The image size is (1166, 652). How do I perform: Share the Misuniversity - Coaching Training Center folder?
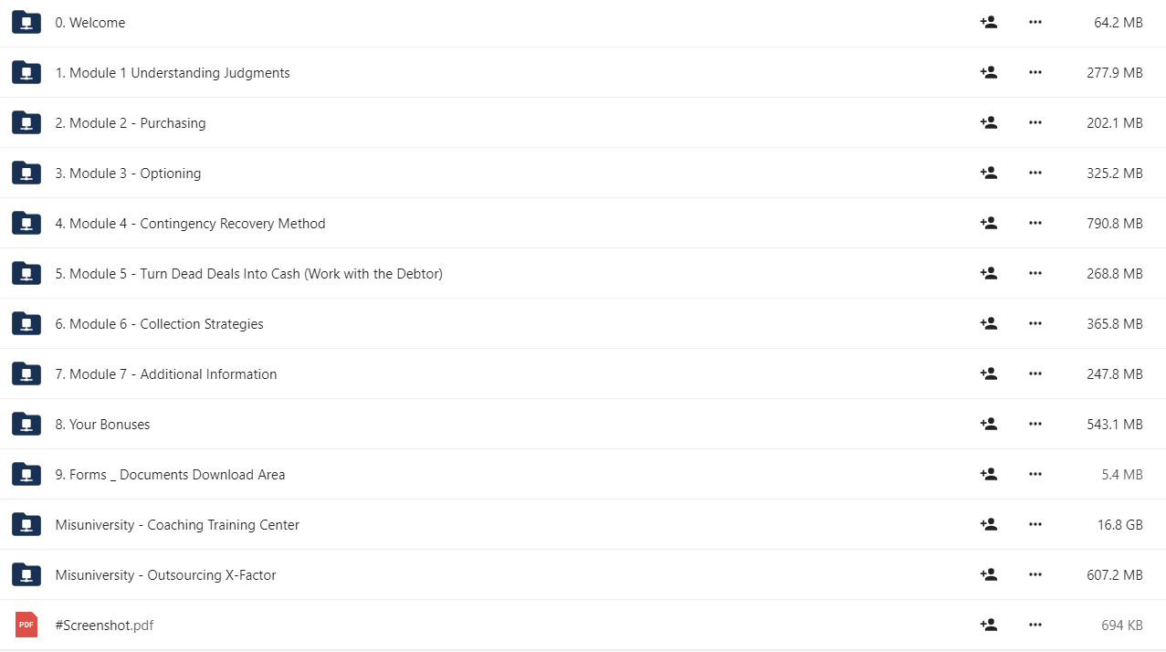point(988,524)
